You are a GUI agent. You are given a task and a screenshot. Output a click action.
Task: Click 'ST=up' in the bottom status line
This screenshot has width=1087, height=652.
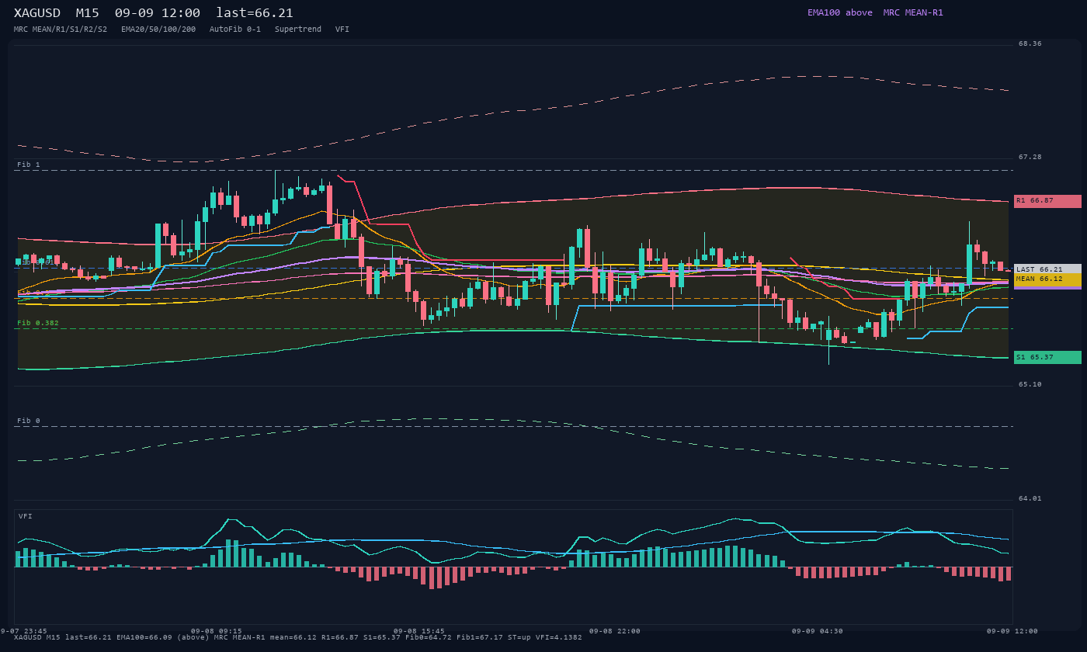pyautogui.click(x=519, y=638)
